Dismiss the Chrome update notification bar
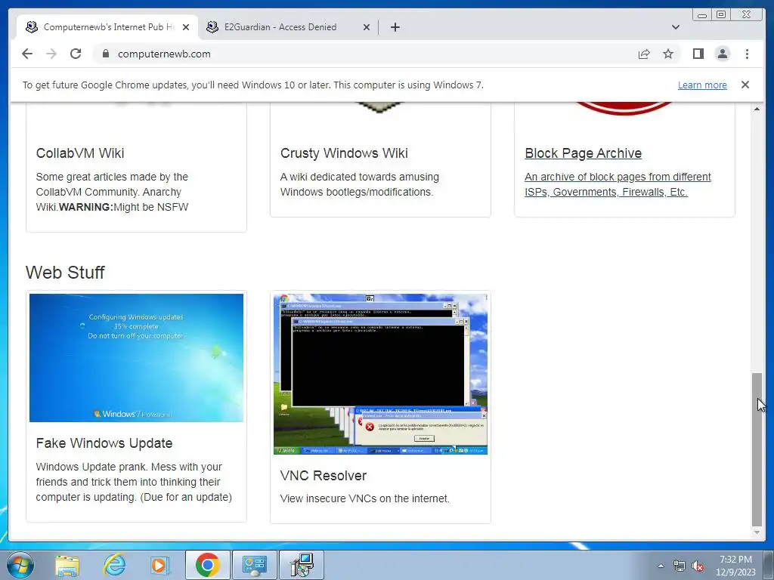This screenshot has height=580, width=774. coord(745,85)
